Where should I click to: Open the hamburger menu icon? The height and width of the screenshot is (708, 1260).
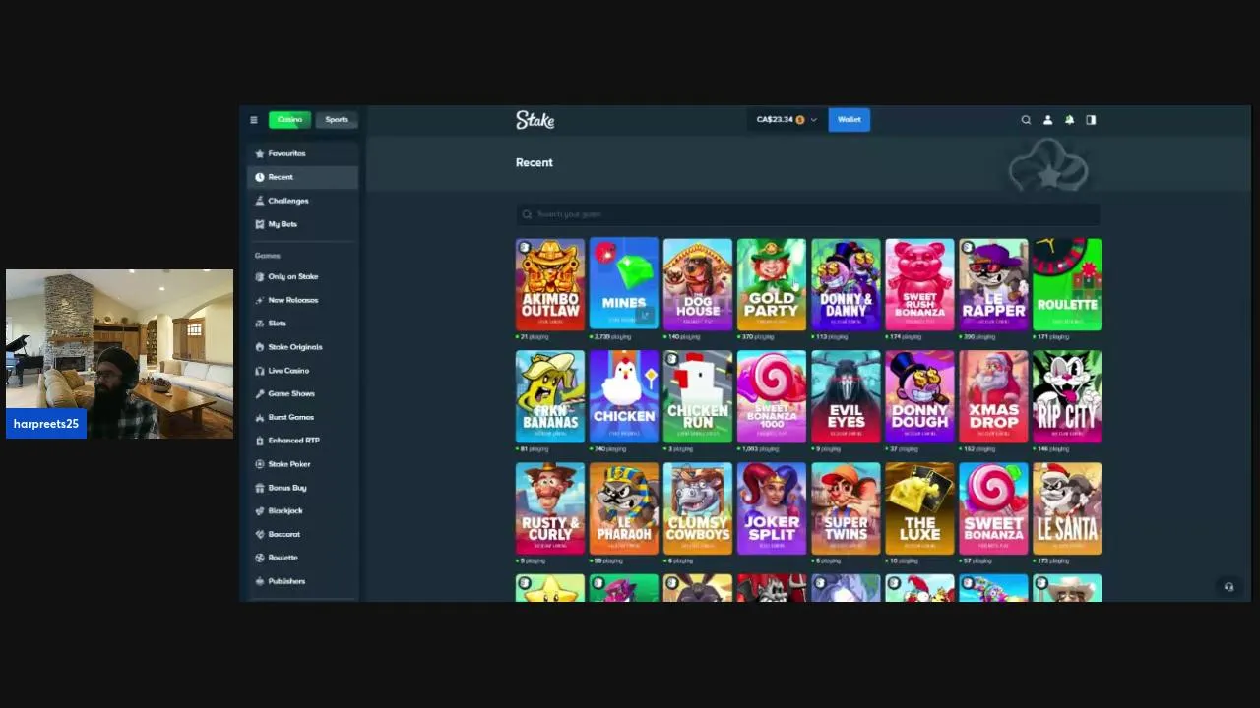pos(254,120)
